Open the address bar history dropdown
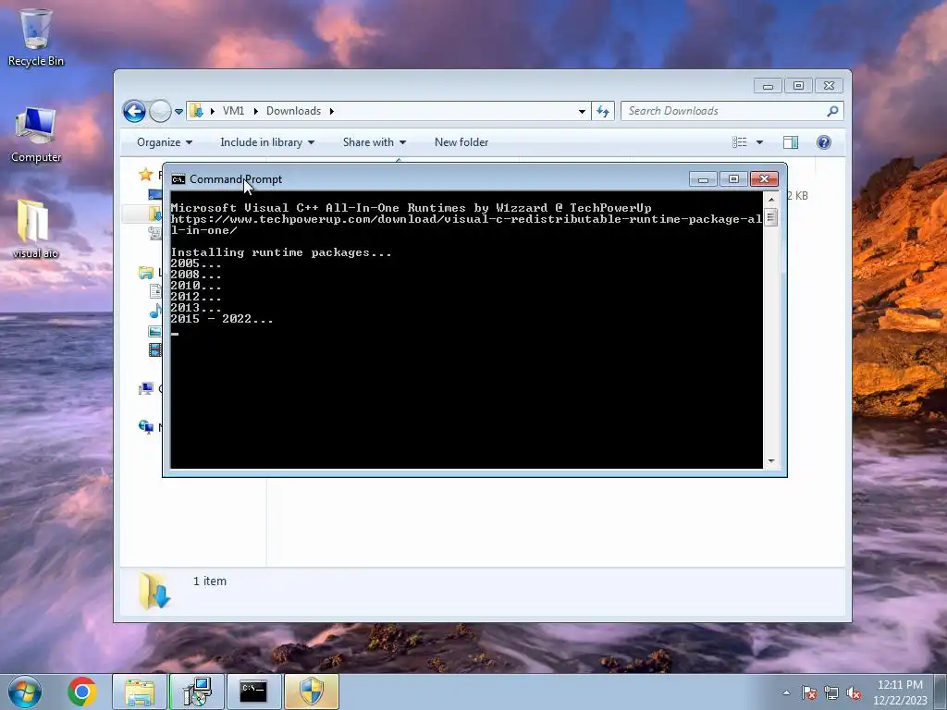 (582, 111)
